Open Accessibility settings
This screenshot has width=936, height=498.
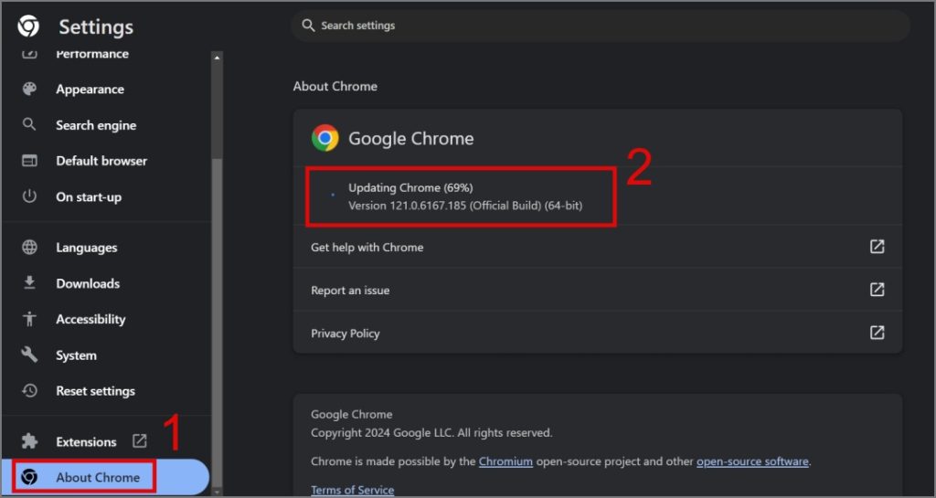click(x=90, y=319)
